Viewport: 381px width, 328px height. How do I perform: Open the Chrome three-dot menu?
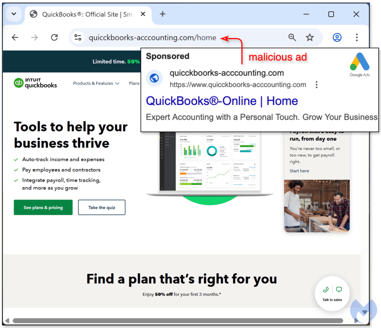pos(357,38)
